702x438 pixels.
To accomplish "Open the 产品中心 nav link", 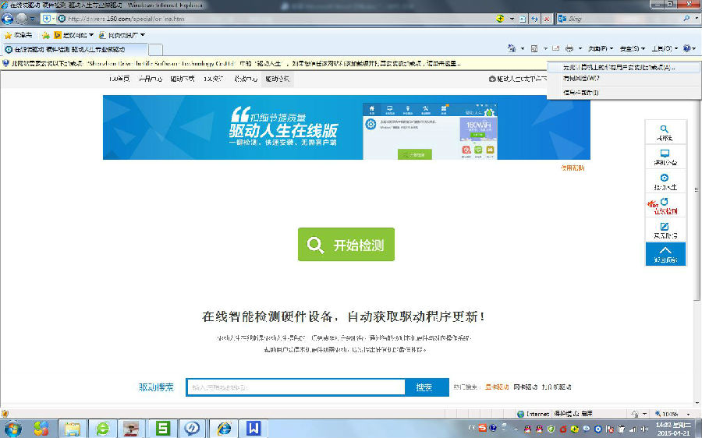I will 151,79.
